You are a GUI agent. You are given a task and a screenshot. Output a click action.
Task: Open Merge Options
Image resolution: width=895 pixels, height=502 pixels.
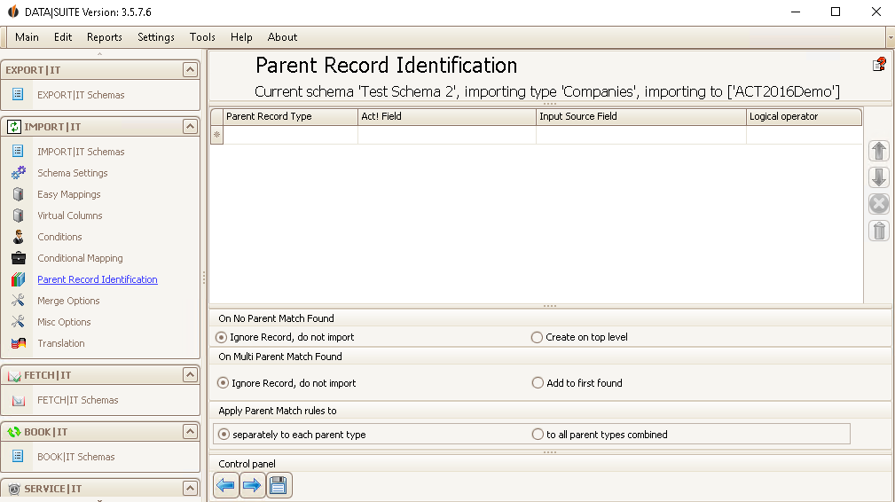point(68,301)
